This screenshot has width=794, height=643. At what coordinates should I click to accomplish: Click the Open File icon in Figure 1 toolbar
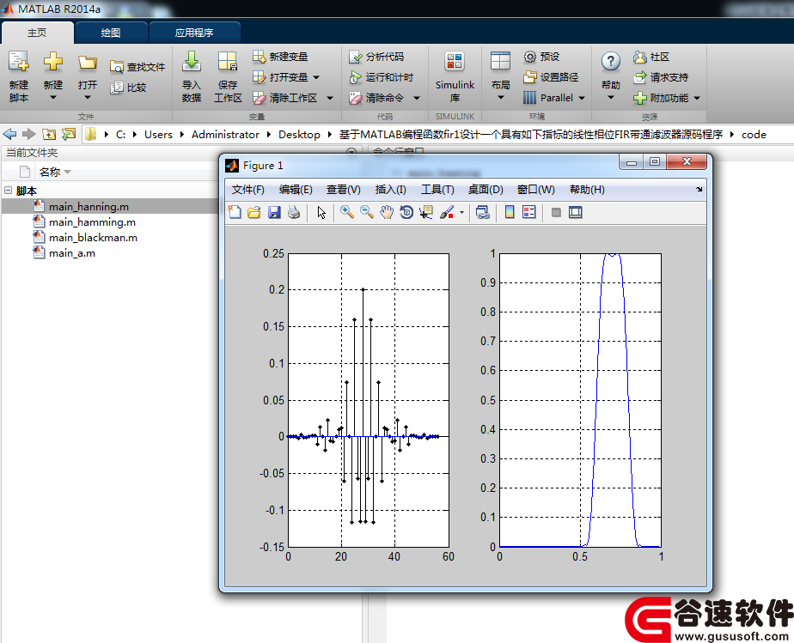click(x=254, y=213)
